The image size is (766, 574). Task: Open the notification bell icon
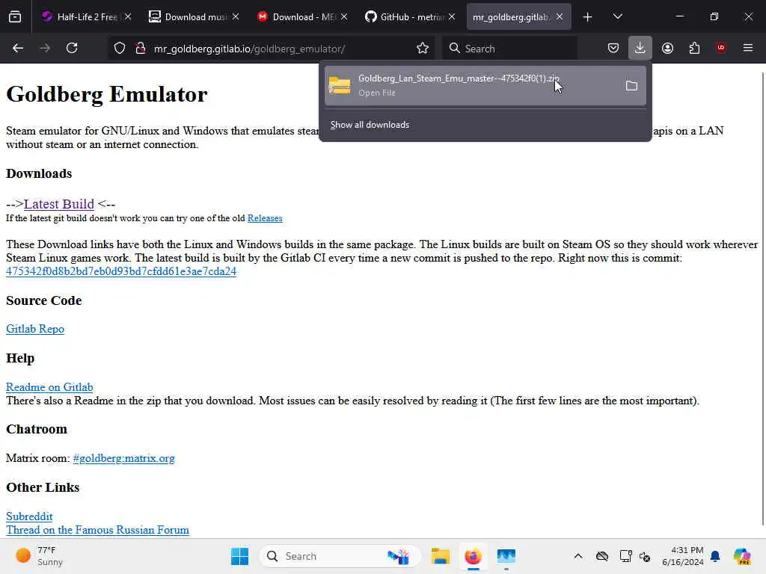tap(715, 556)
